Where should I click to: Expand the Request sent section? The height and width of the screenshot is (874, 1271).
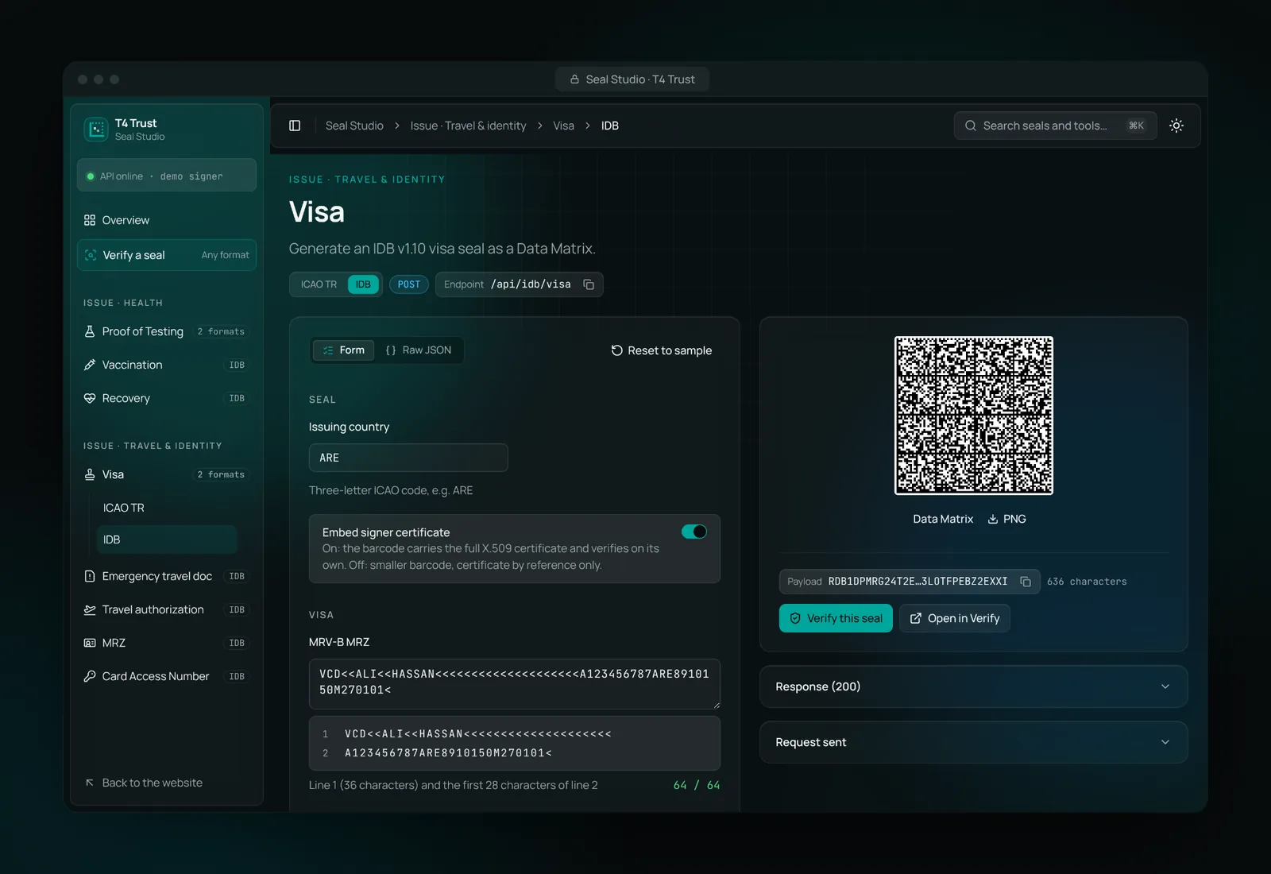click(973, 742)
